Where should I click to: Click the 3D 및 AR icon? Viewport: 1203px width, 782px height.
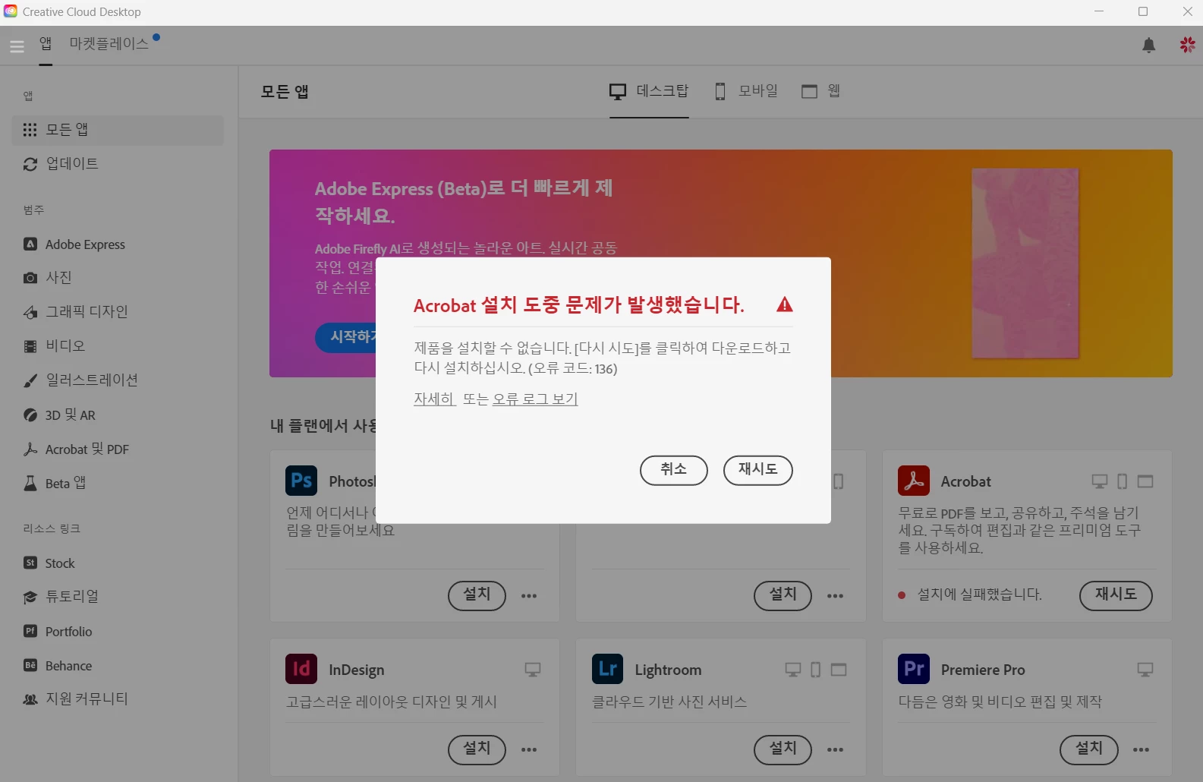30,415
